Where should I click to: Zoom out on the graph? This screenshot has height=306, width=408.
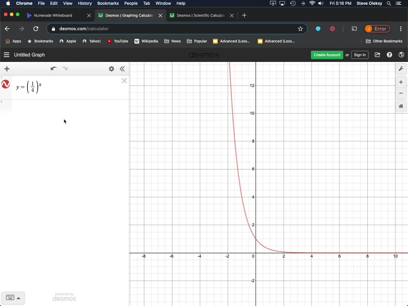pos(401,93)
